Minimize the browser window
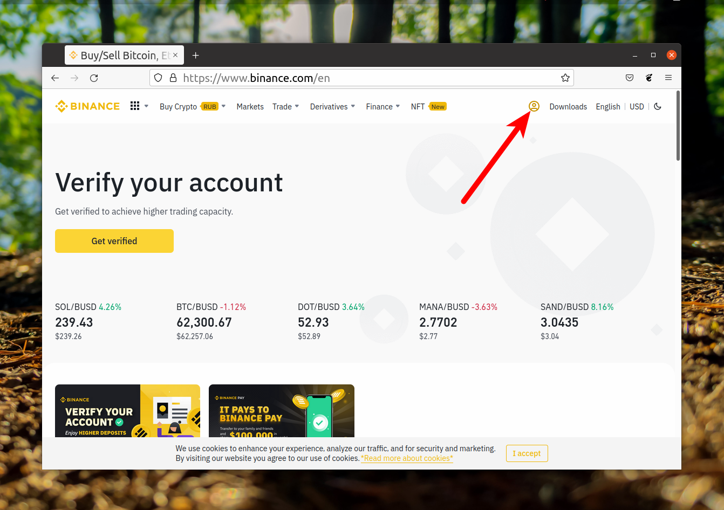Viewport: 724px width, 510px height. point(635,55)
